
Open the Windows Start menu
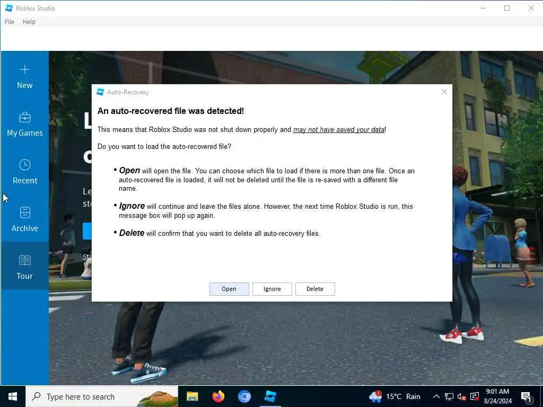tap(13, 396)
